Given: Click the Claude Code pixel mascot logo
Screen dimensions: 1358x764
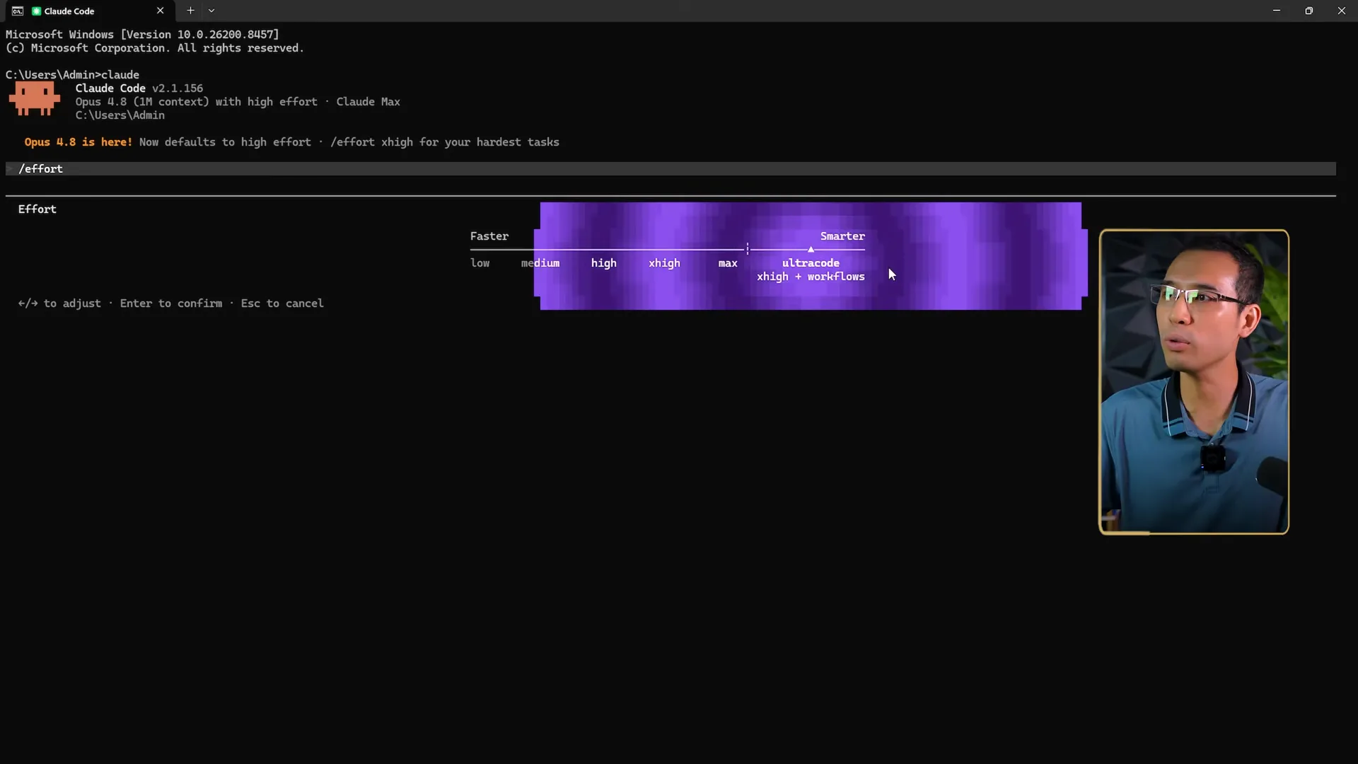Looking at the screenshot, I should click(34, 98).
